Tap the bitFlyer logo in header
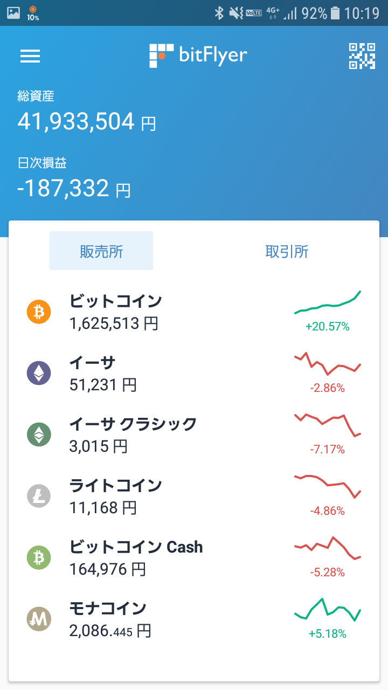This screenshot has width=388, height=690. pyautogui.click(x=198, y=56)
